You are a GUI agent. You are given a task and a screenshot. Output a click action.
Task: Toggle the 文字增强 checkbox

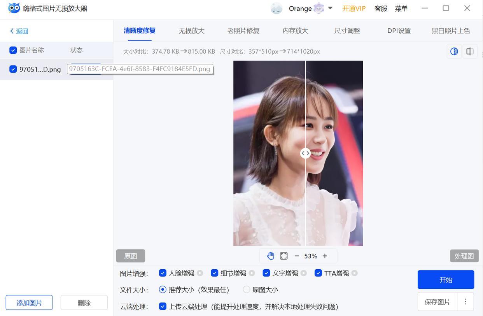point(266,273)
